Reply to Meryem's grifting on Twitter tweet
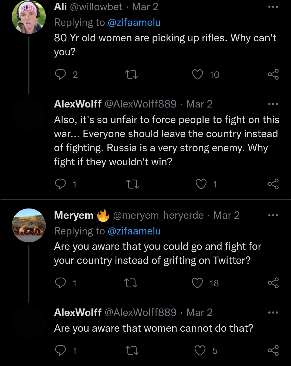291x366 pixels. [x=60, y=283]
